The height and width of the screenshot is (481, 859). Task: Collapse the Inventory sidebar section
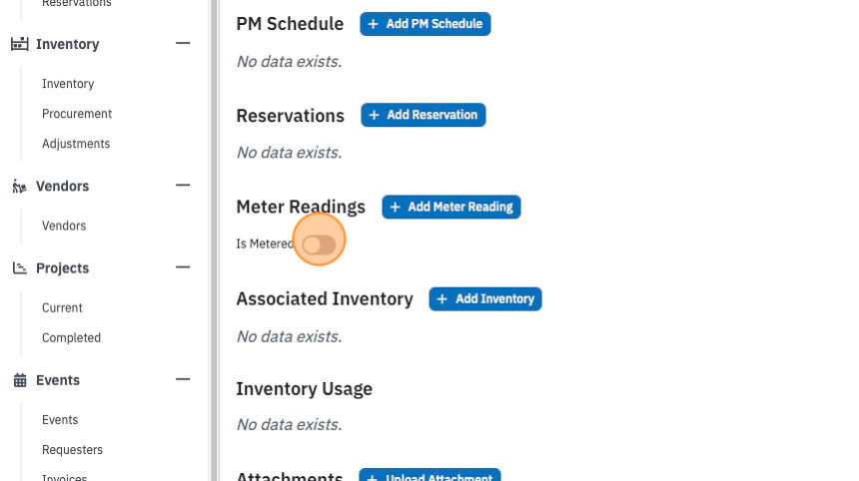click(x=183, y=43)
